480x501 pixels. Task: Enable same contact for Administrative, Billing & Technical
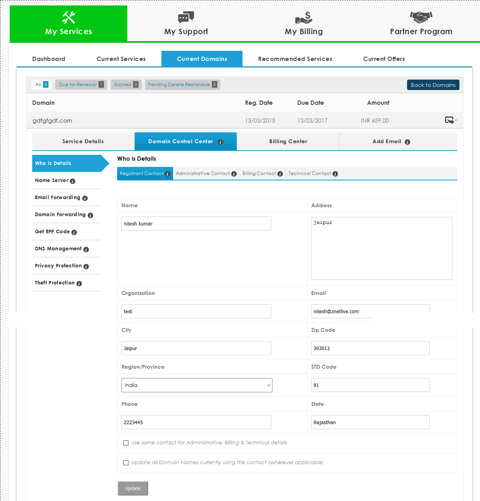[126, 443]
